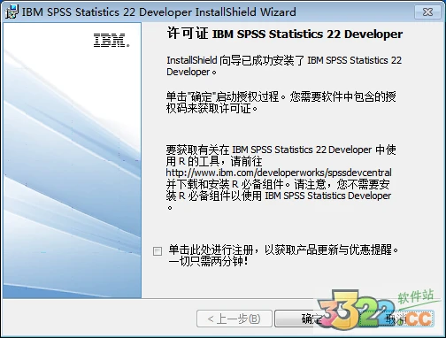The height and width of the screenshot is (338, 446).
Task: Click the installer icon in title bar
Action: pyautogui.click(x=12, y=12)
